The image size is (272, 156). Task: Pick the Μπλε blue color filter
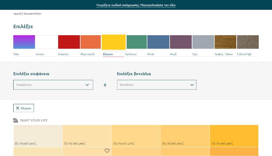pyautogui.click(x=158, y=42)
